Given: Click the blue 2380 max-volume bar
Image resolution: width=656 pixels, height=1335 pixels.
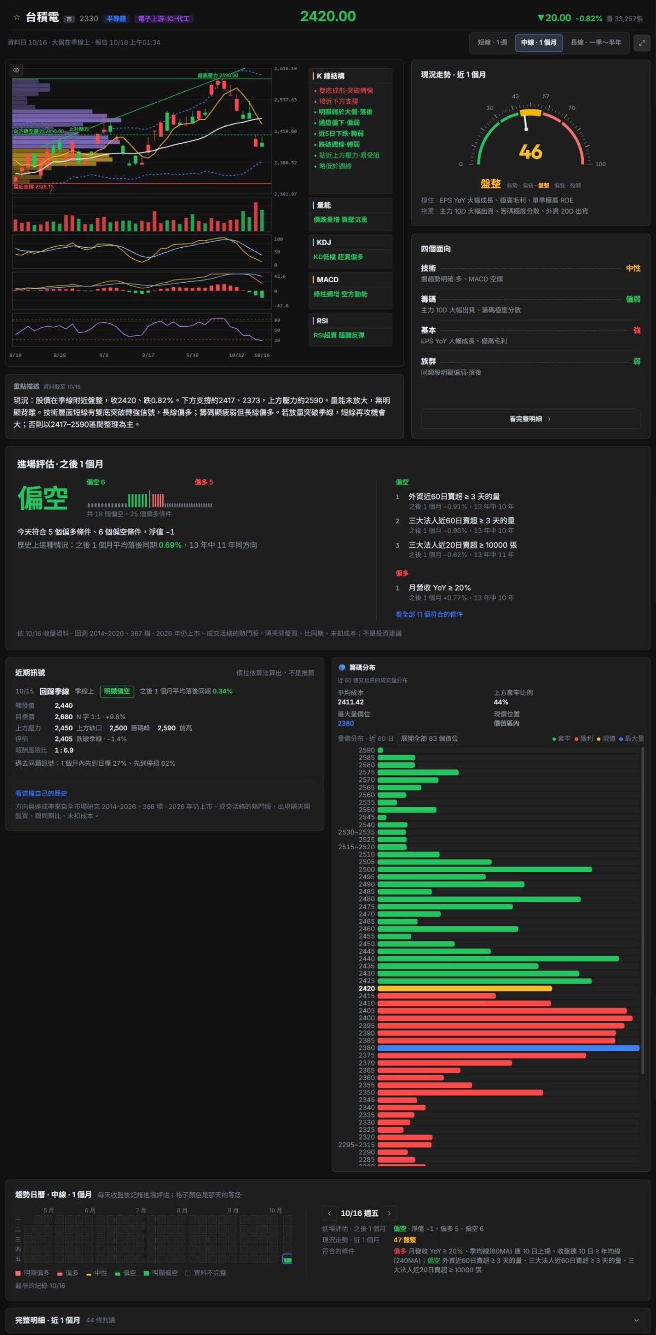Looking at the screenshot, I should [508, 1047].
